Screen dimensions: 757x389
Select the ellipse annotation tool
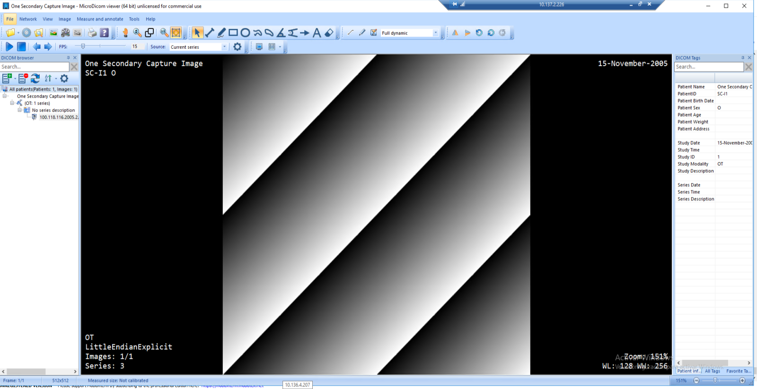click(245, 33)
